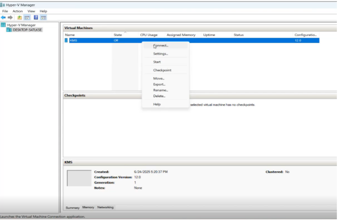This screenshot has height=223, width=338.
Task: Click the Clustered value No
Action: coord(287,172)
